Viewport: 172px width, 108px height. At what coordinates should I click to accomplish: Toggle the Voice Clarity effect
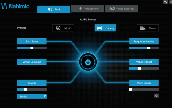(144, 83)
